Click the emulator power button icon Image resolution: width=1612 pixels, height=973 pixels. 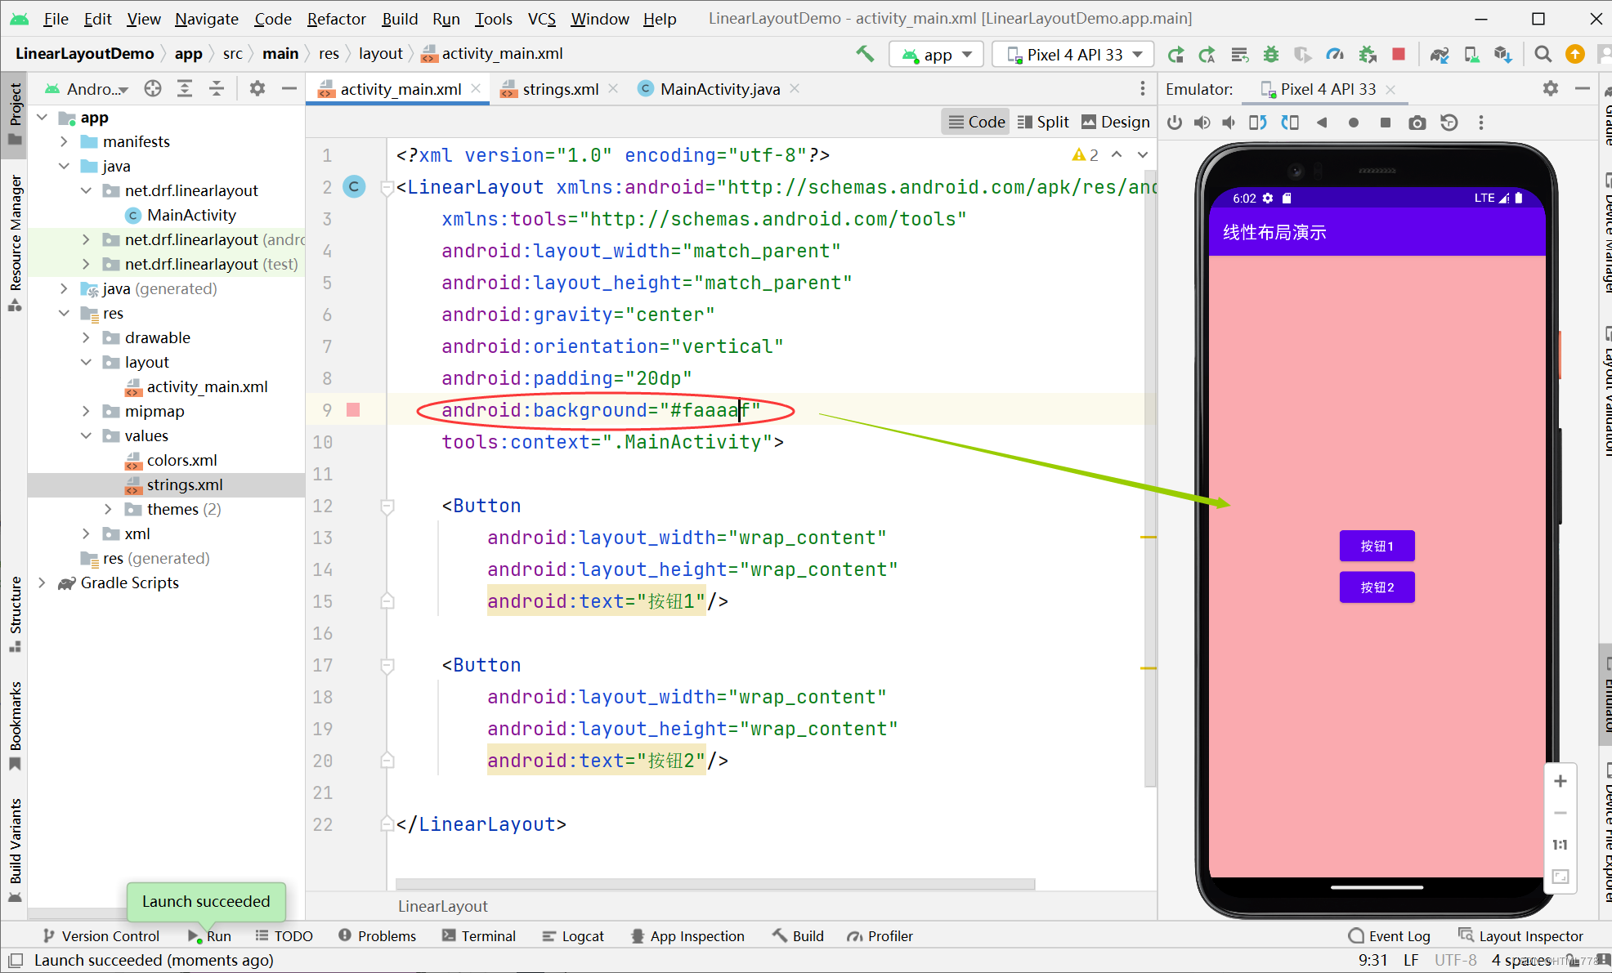pos(1175,123)
